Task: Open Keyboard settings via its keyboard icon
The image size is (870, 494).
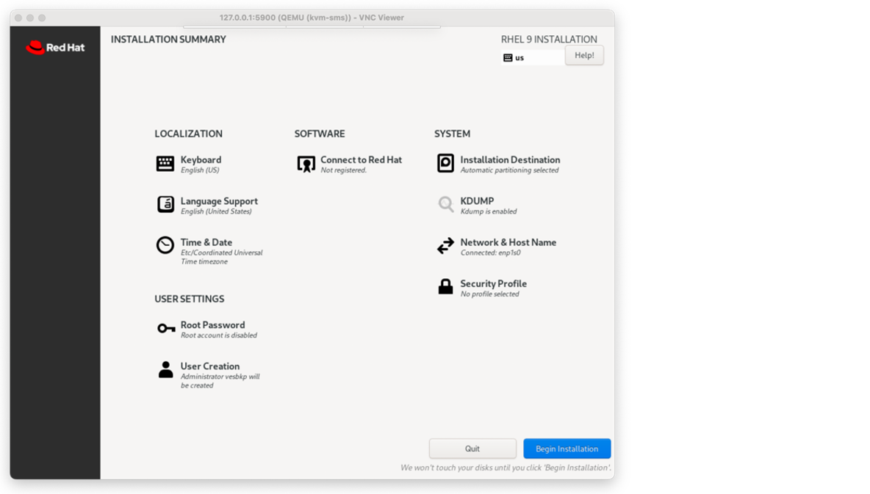Action: pyautogui.click(x=165, y=163)
